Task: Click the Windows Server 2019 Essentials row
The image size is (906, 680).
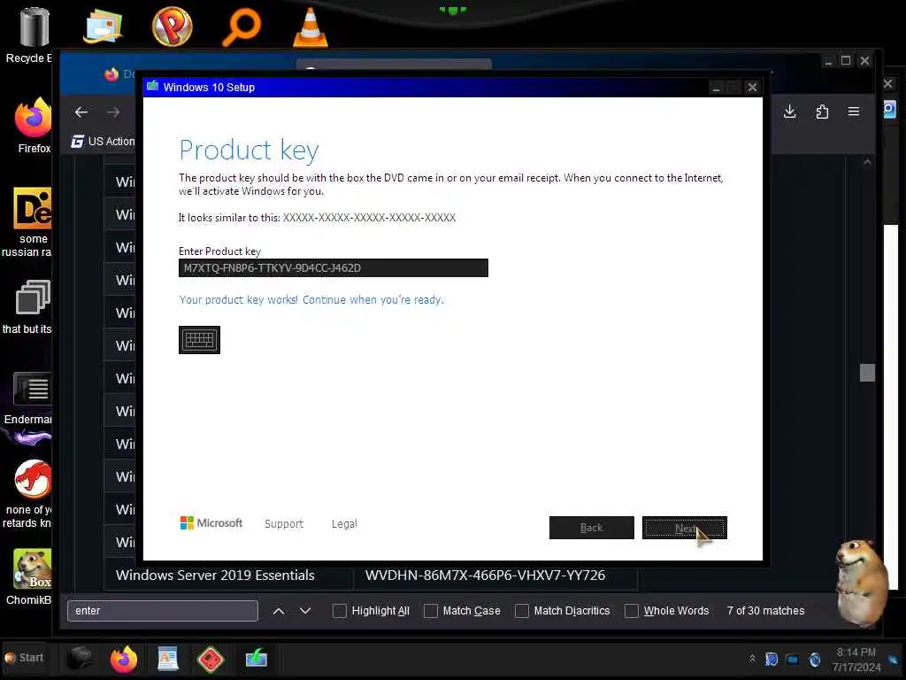Action: point(371,576)
